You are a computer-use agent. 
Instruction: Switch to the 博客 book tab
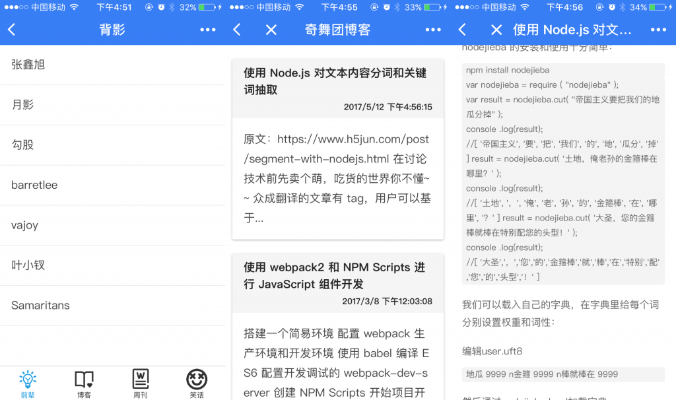tap(84, 383)
